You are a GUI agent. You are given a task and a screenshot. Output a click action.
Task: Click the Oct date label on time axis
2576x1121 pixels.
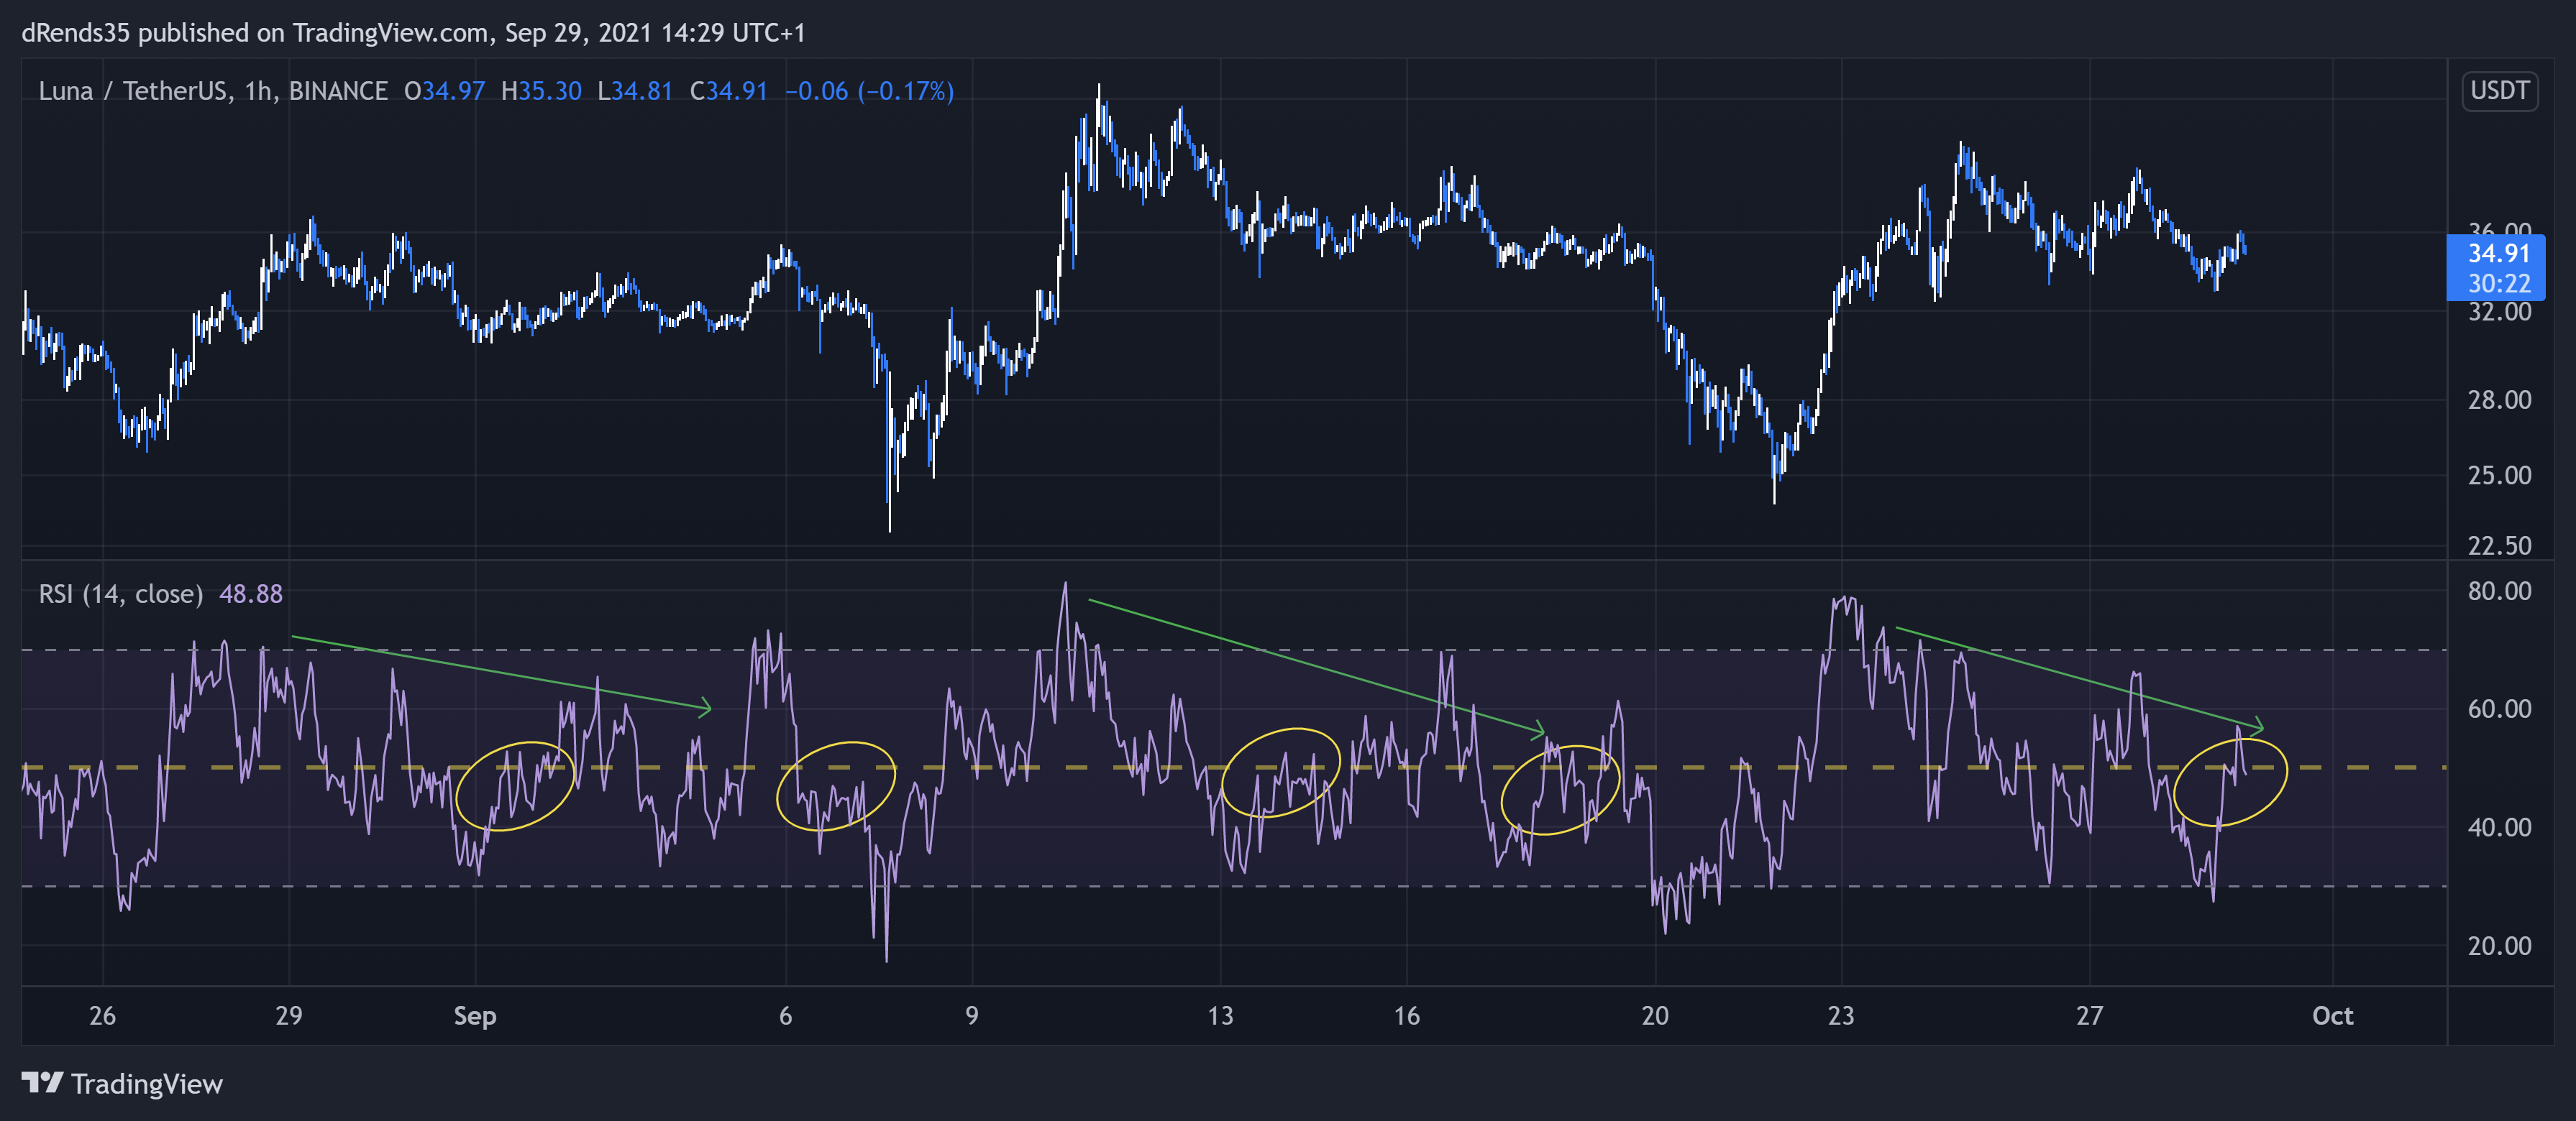[2332, 1016]
